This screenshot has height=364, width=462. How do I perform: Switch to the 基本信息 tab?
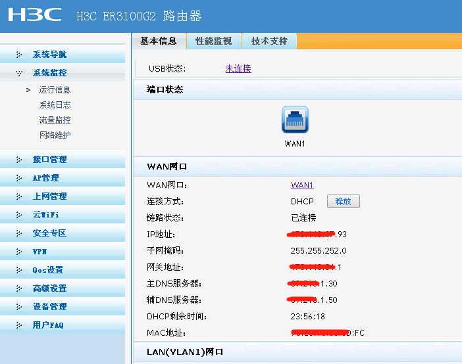point(159,41)
